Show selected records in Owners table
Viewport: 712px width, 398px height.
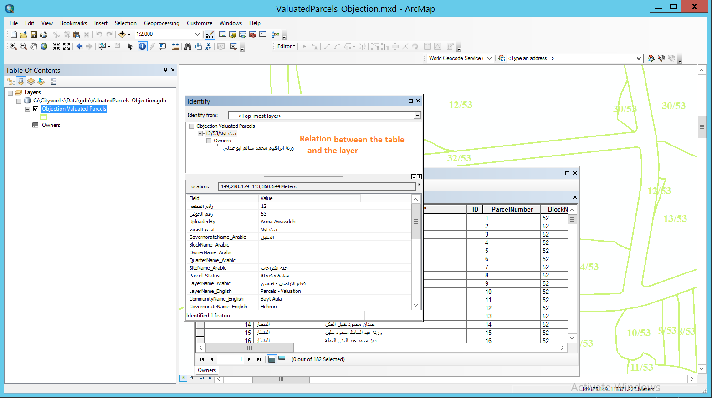[282, 358]
